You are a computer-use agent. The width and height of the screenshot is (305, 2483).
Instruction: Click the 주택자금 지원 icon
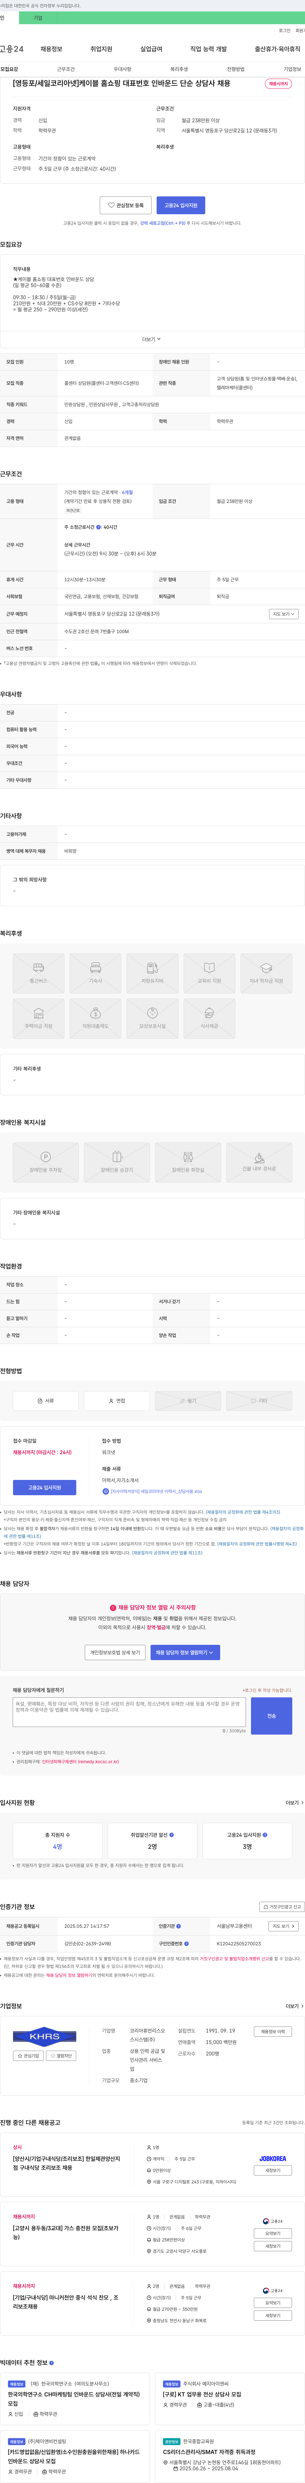38,1019
